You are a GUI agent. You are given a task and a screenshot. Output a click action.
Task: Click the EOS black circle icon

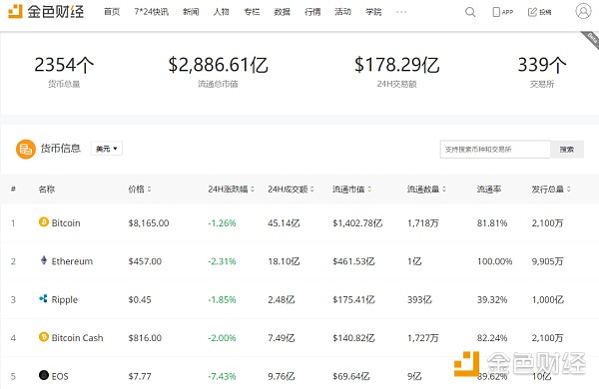pyautogui.click(x=44, y=375)
